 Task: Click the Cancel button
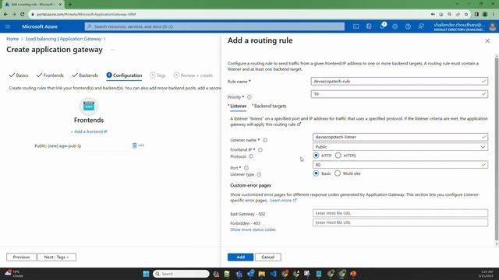point(267,257)
